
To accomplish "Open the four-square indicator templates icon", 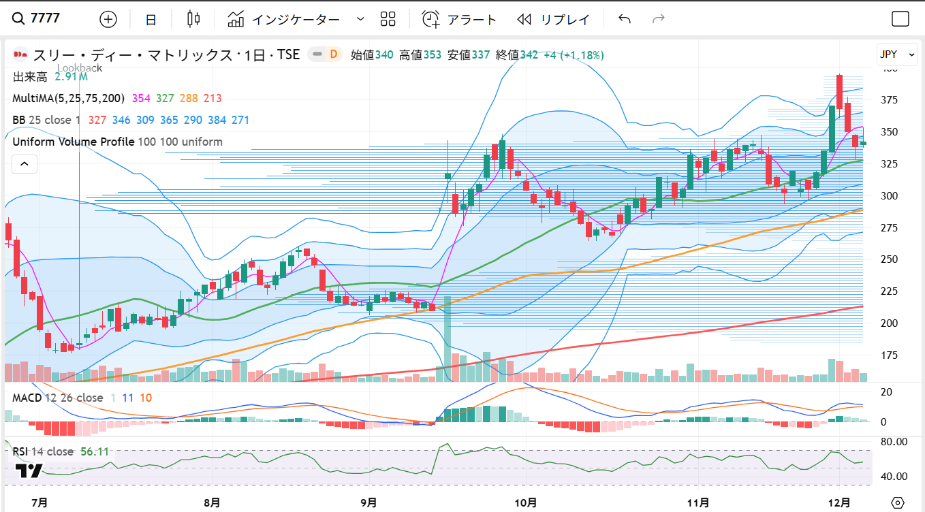I will click(388, 19).
